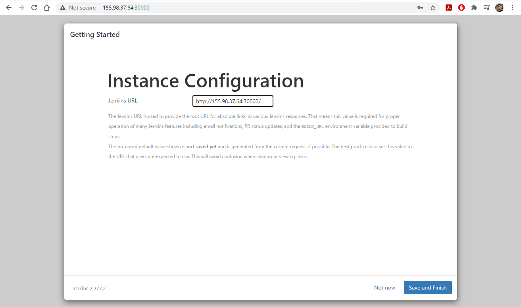Viewport: 521px width, 307px height.
Task: Open the Chrome profile avatar
Action: (x=500, y=8)
